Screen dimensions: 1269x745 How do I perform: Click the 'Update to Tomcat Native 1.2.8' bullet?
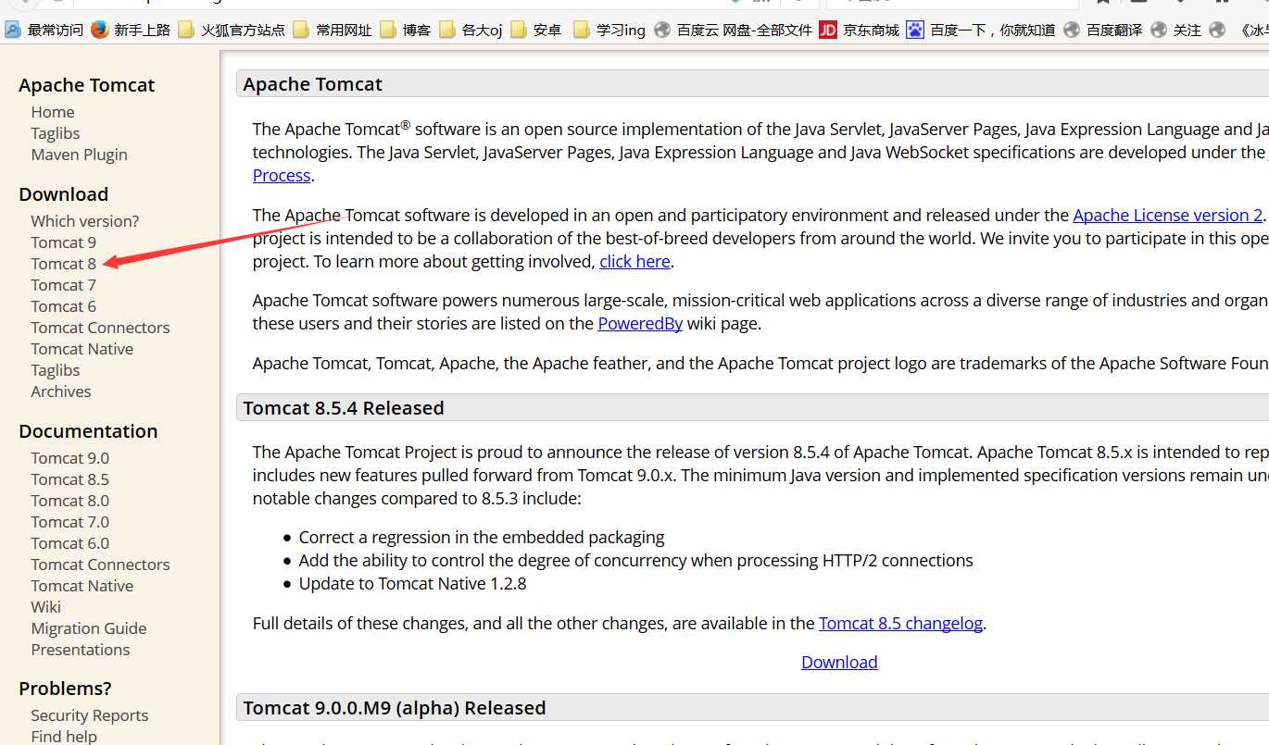(413, 584)
